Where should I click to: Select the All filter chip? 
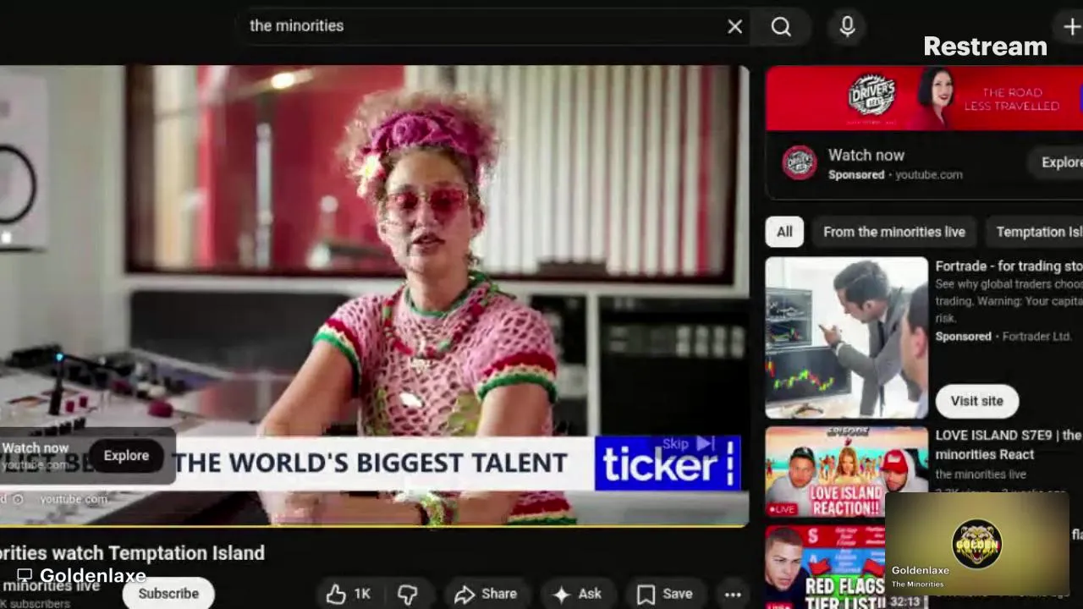[784, 232]
